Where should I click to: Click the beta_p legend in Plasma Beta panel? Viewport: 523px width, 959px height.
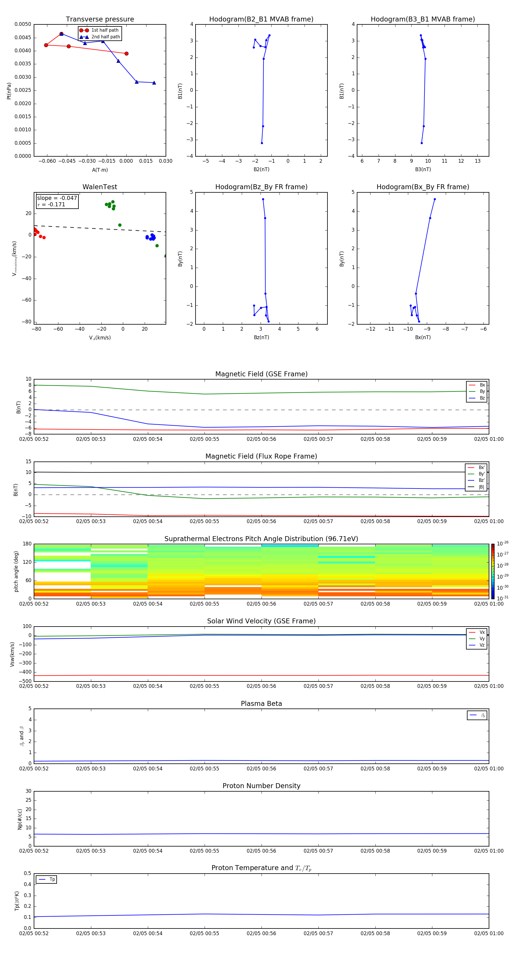[x=477, y=715]
